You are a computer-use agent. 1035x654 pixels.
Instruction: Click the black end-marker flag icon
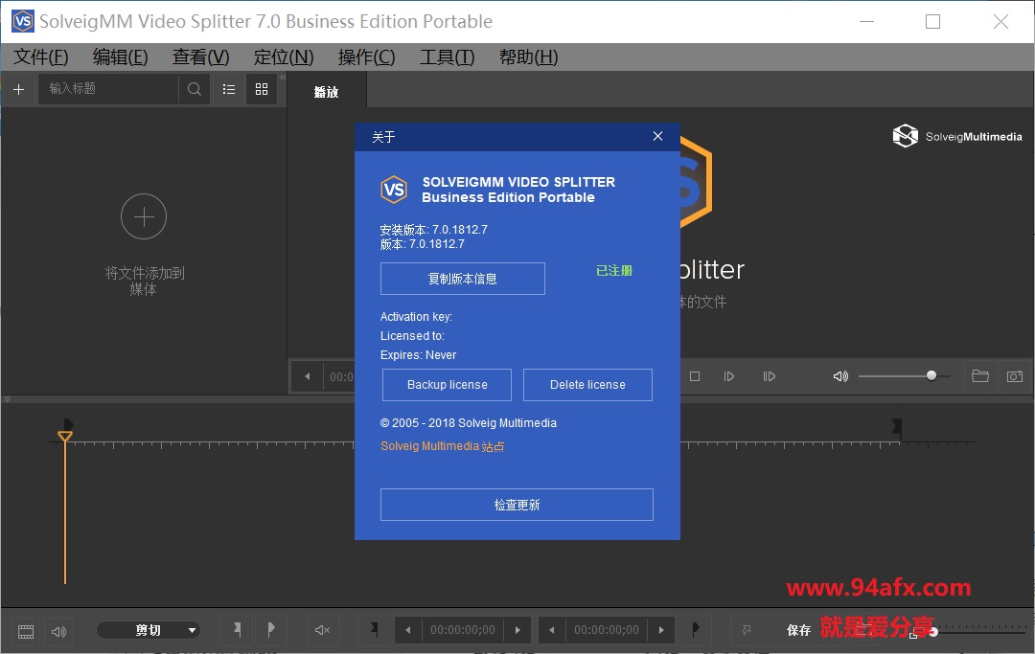pyautogui.click(x=695, y=630)
